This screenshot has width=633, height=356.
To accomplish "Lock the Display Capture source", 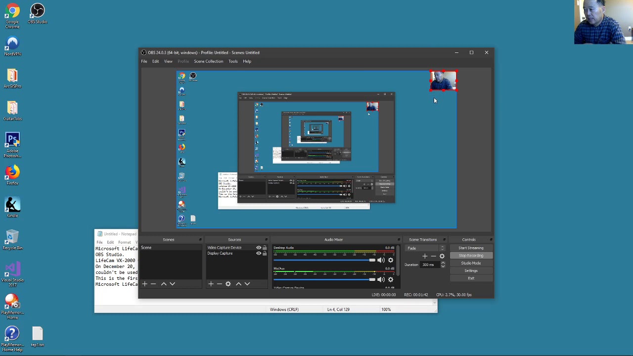I will (x=265, y=254).
